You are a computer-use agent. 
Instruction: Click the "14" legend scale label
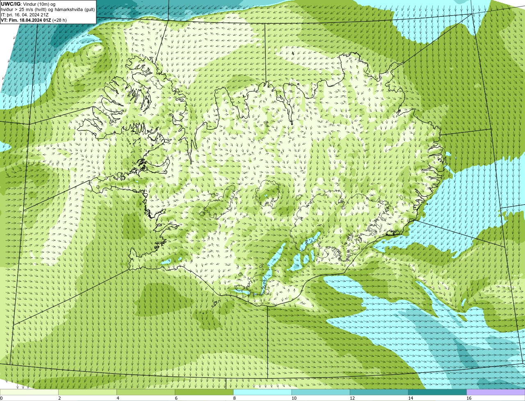tap(411, 398)
